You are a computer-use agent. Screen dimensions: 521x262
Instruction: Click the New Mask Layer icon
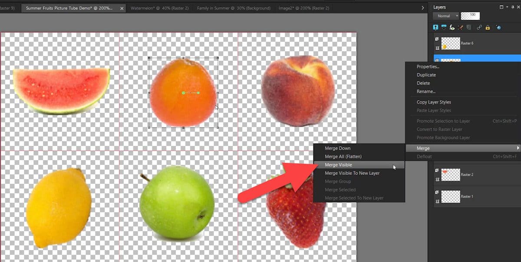click(444, 27)
